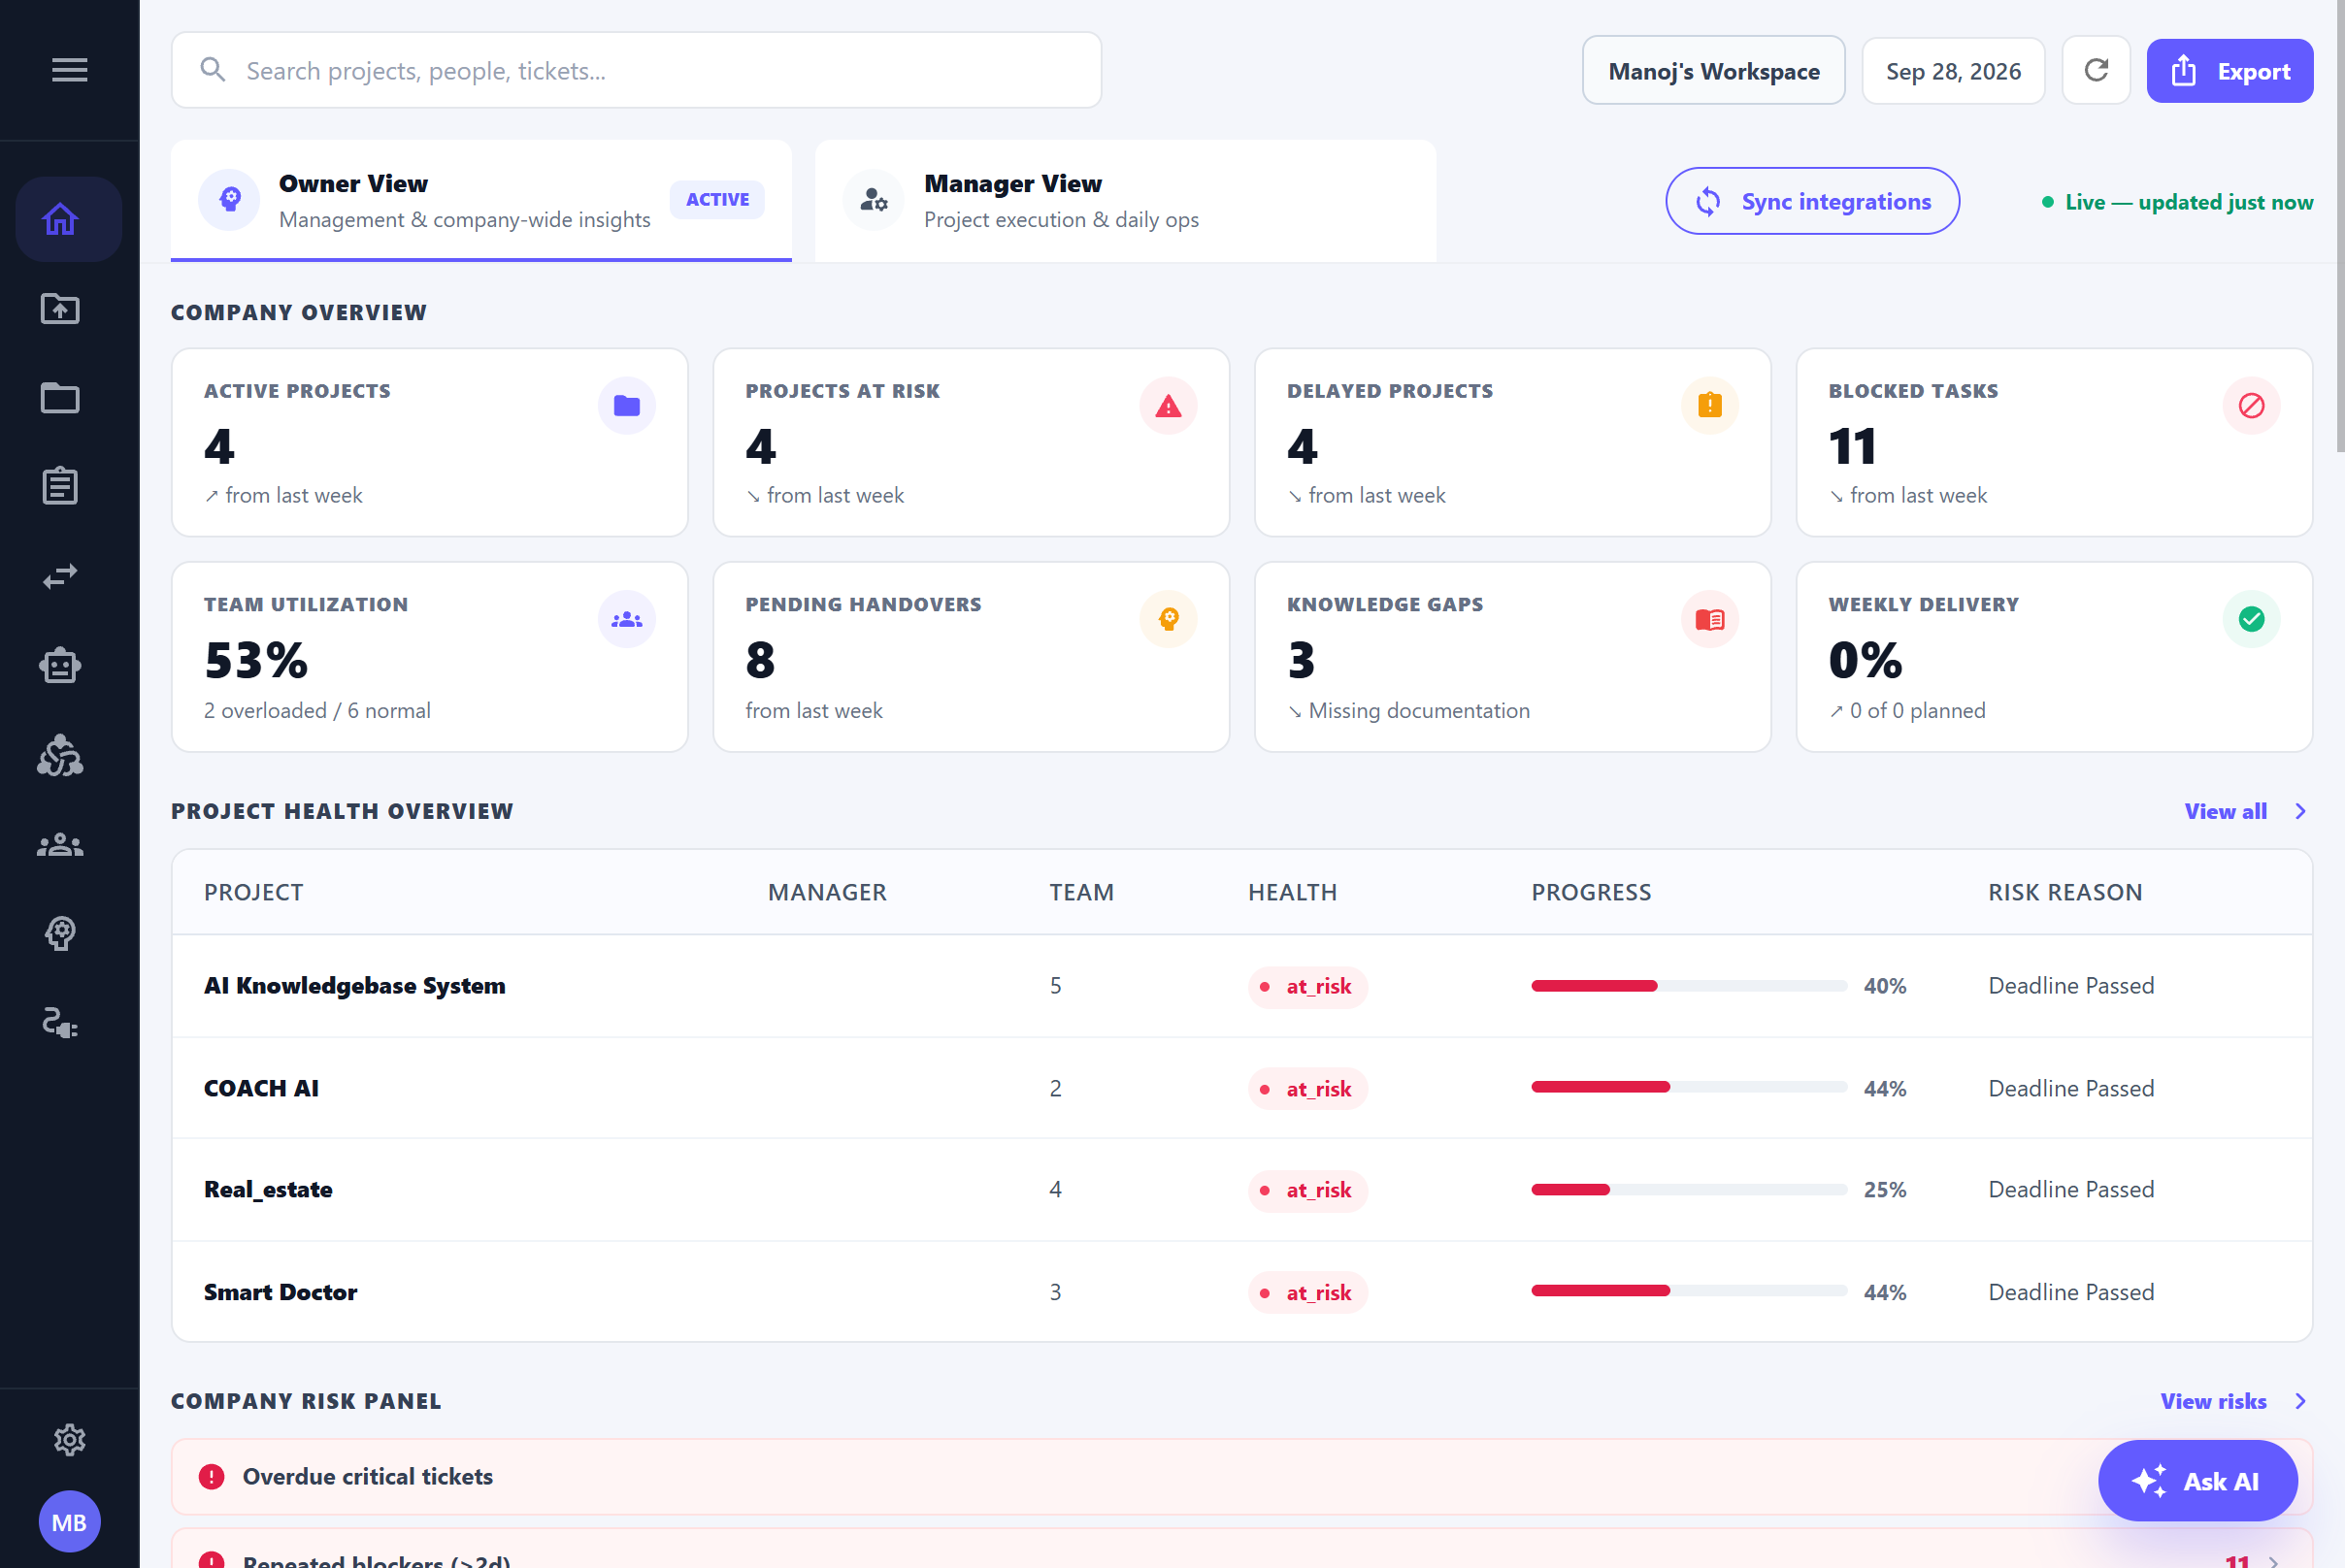Click the Team Utilization card
The image size is (2345, 1568).
tap(429, 657)
